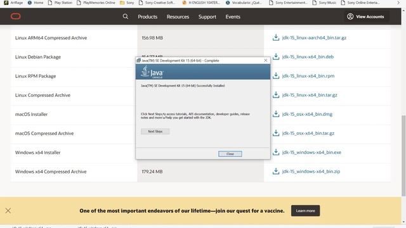Click the Java logo in installer header

coord(152,72)
